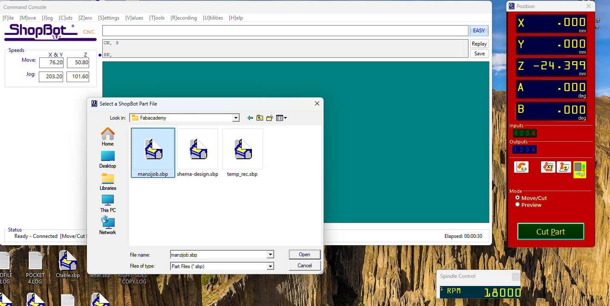Open the [J]og menu
The height and width of the screenshot is (306, 610).
47,18
